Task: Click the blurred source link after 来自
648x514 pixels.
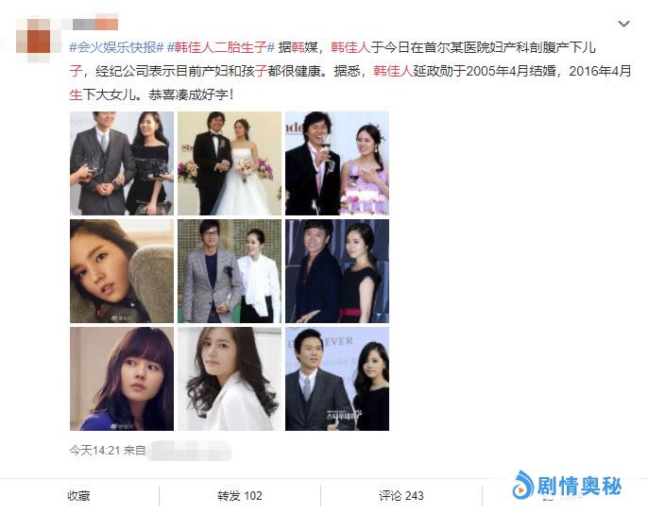Action: pos(189,451)
